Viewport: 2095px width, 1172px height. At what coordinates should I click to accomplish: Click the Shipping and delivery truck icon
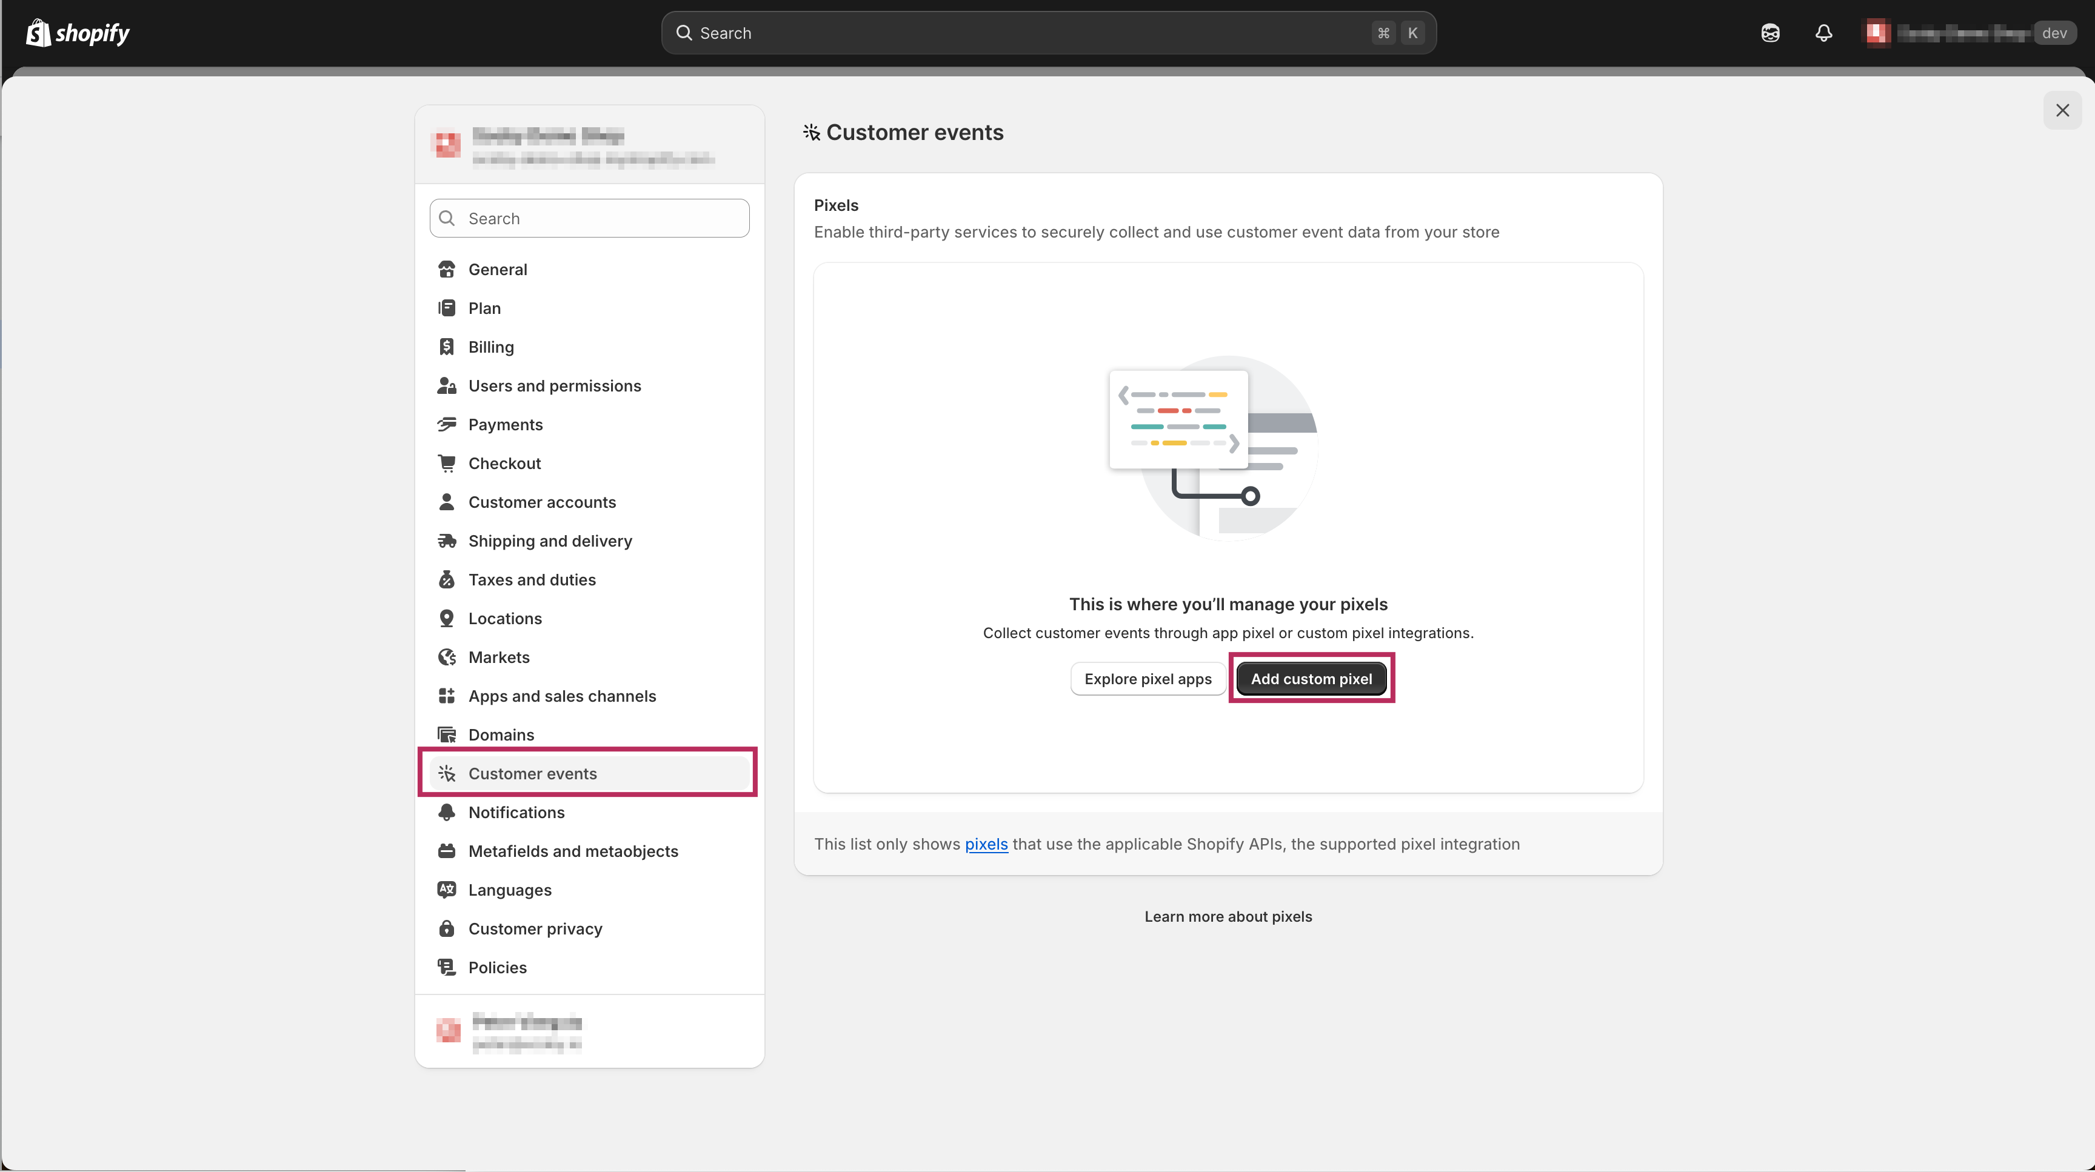(447, 541)
